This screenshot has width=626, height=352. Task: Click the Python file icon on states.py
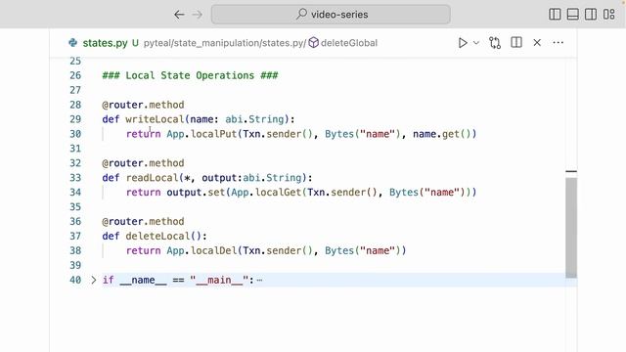(73, 43)
